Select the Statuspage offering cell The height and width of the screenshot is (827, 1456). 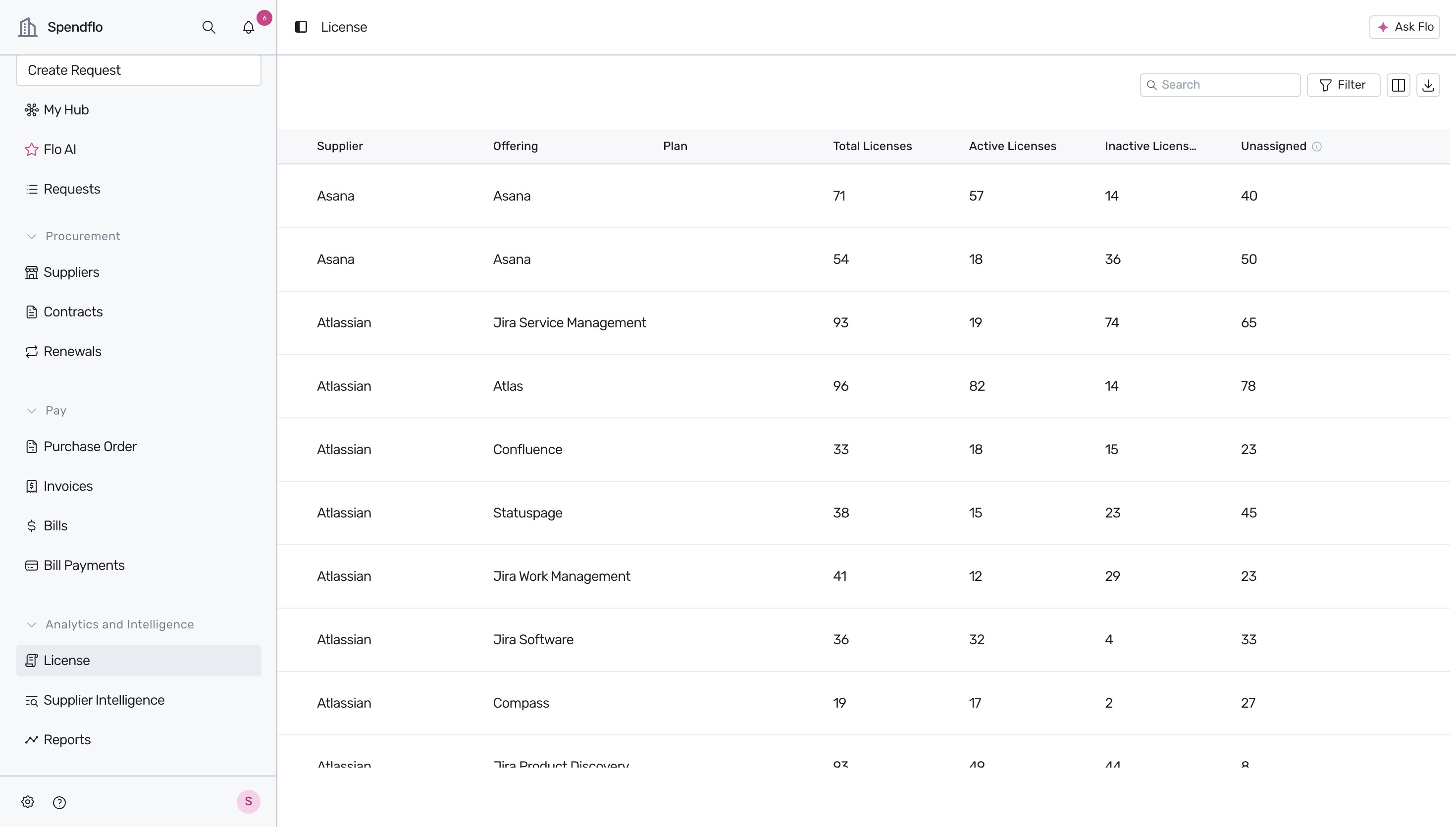click(x=527, y=513)
